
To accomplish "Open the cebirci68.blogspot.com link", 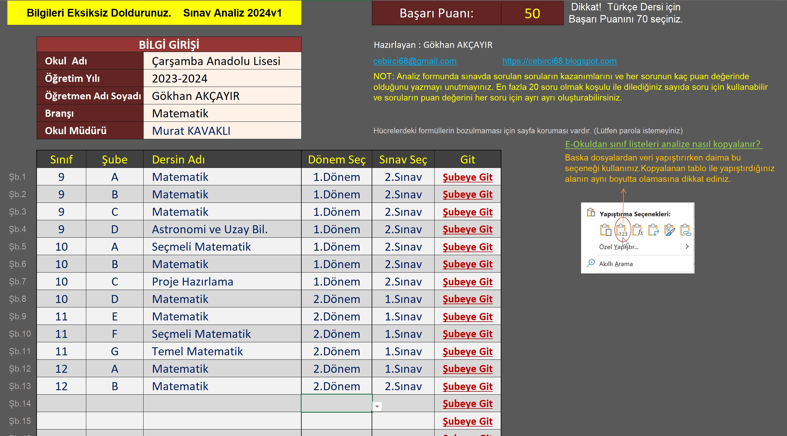I will click(x=559, y=61).
